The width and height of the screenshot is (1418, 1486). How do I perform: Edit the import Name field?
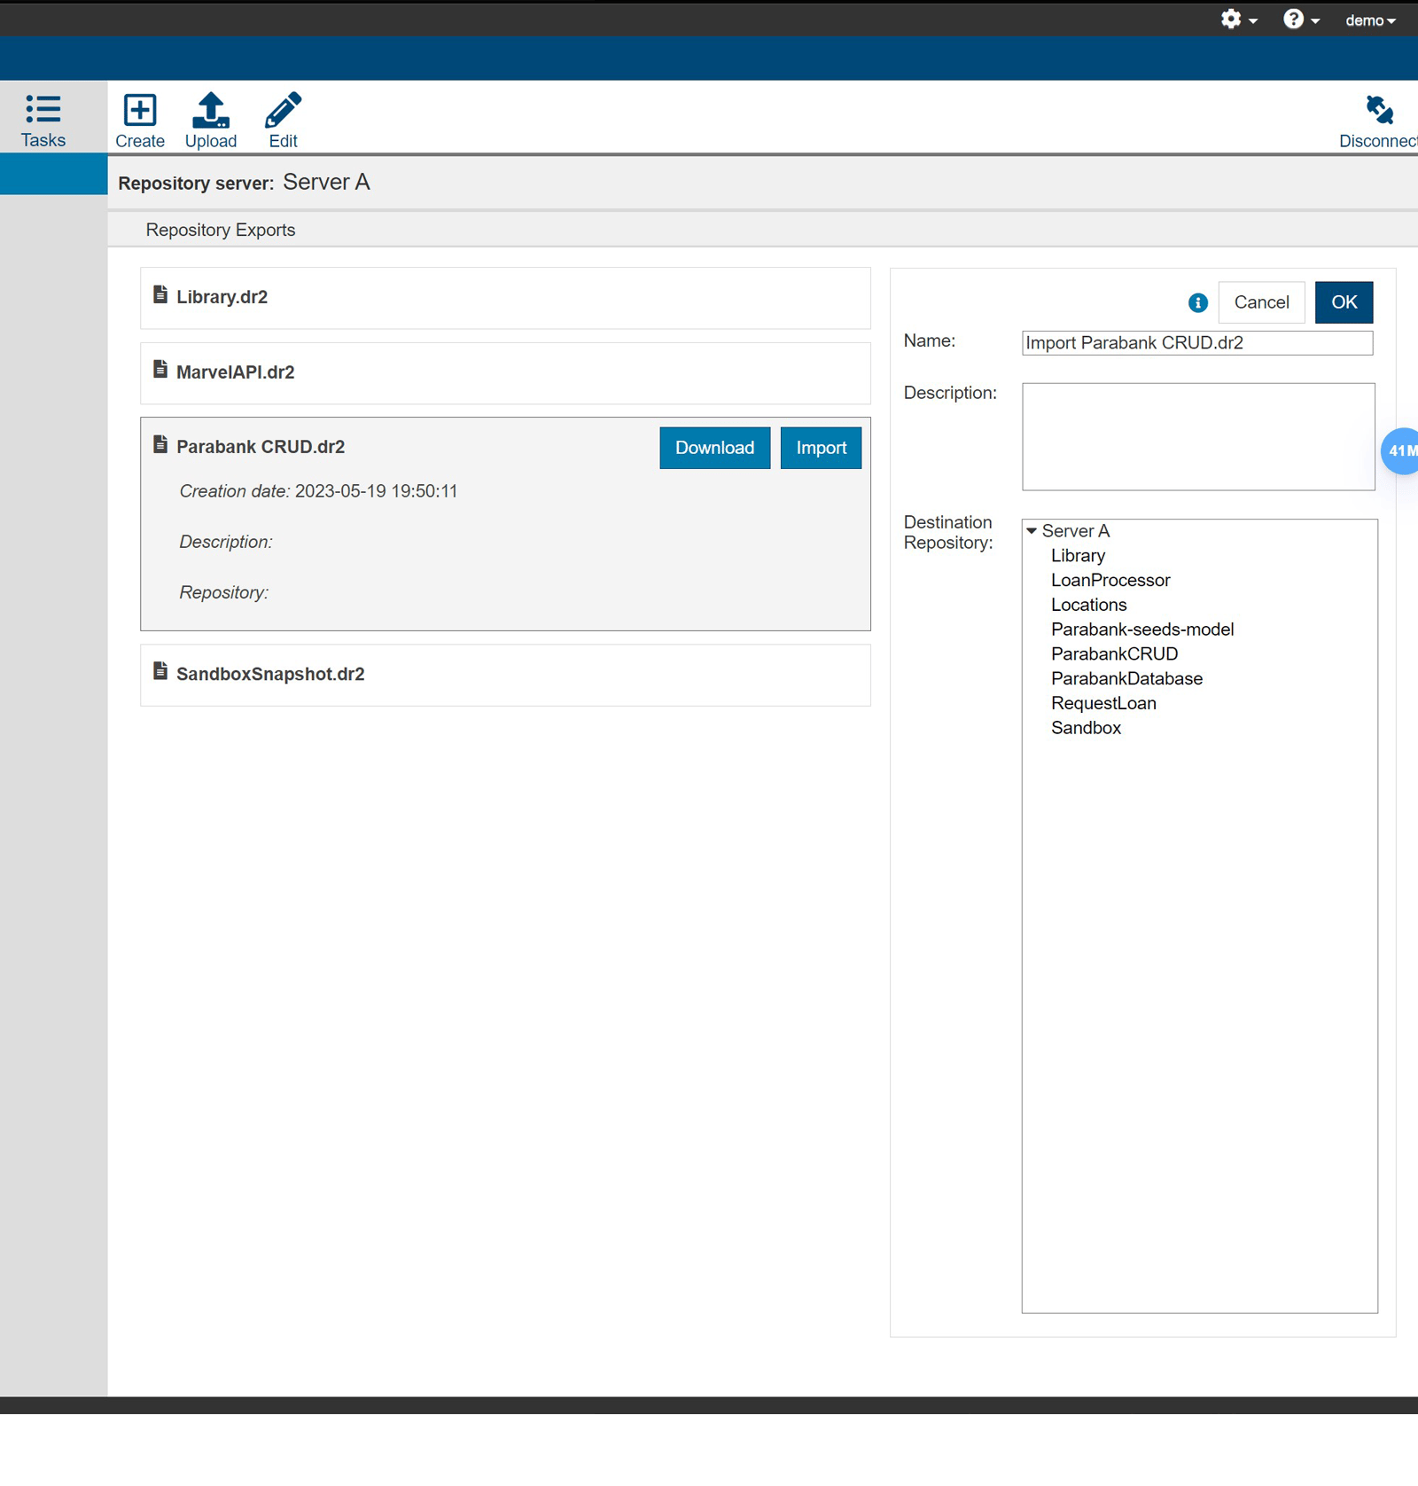(1197, 343)
